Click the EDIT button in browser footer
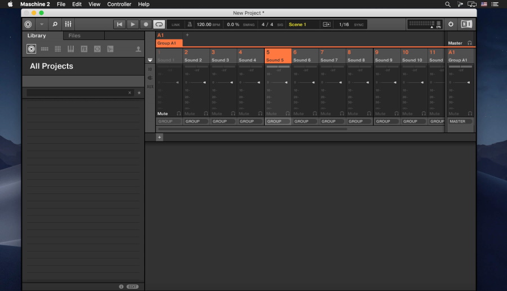This screenshot has height=291, width=507. click(x=132, y=287)
